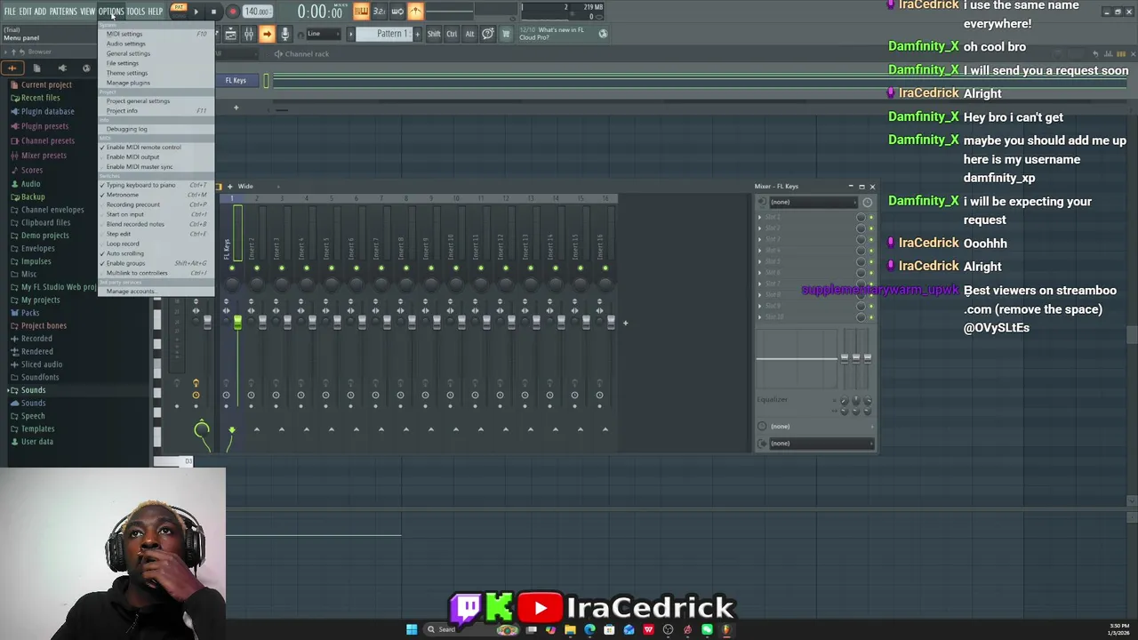Click the red Record button
The image size is (1138, 640).
coord(233,12)
